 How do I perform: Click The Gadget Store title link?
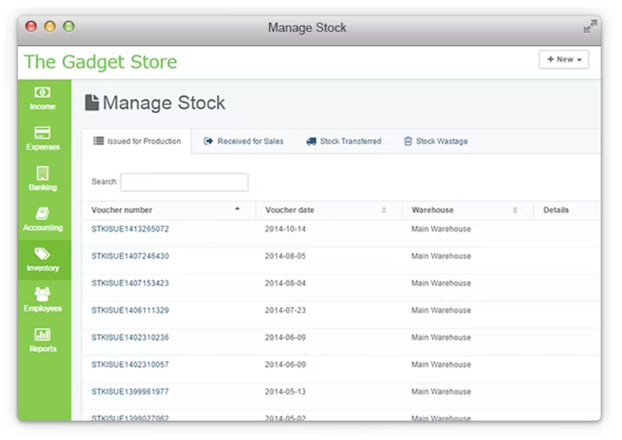point(100,62)
